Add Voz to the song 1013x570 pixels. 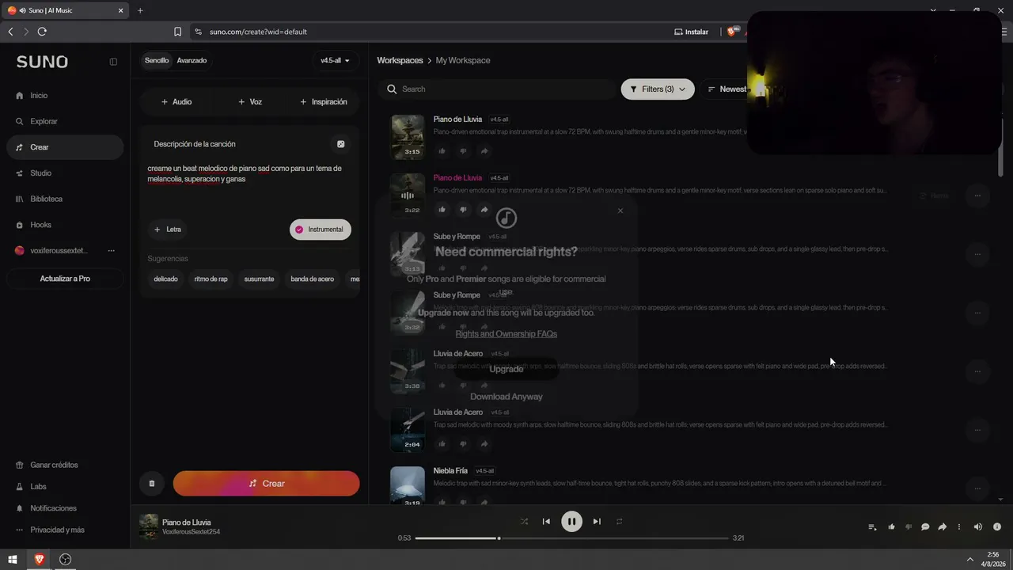point(250,102)
